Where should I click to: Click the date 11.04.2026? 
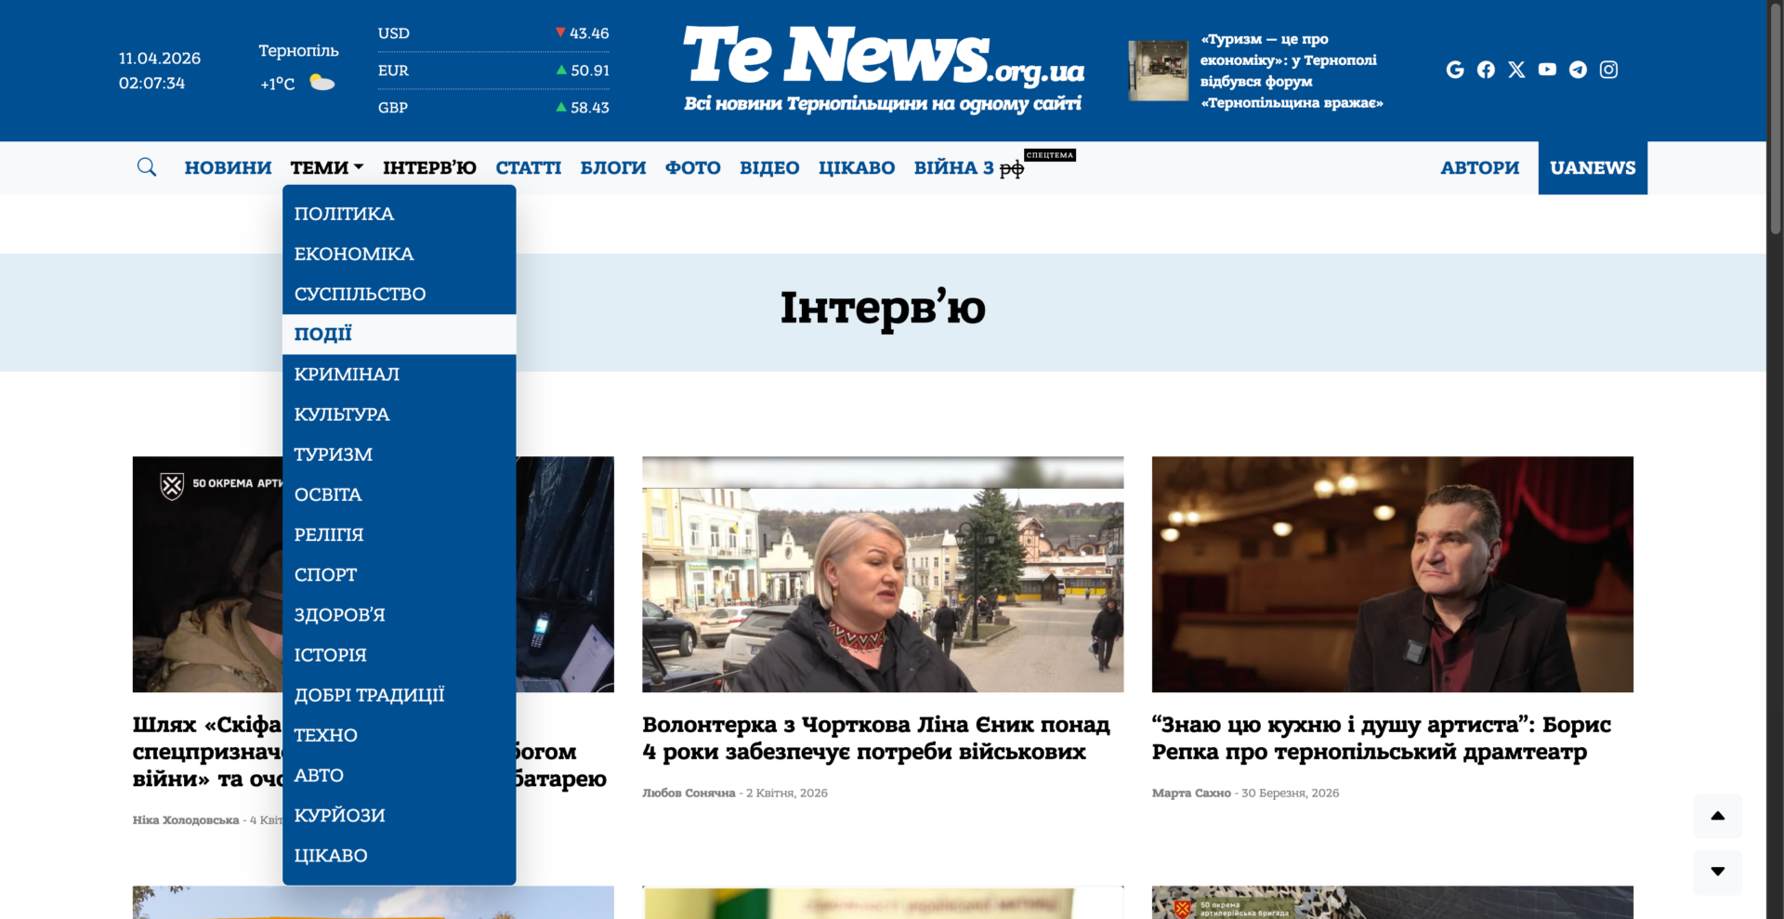(x=160, y=59)
